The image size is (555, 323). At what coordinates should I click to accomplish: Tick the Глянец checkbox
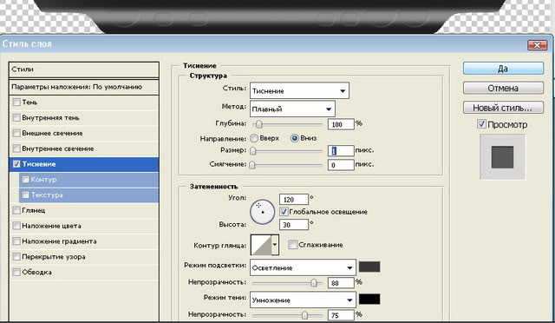pyautogui.click(x=16, y=210)
